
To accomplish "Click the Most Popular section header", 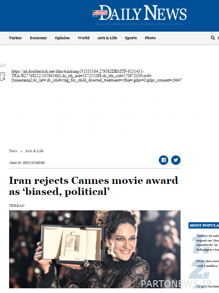I will point(204,225).
